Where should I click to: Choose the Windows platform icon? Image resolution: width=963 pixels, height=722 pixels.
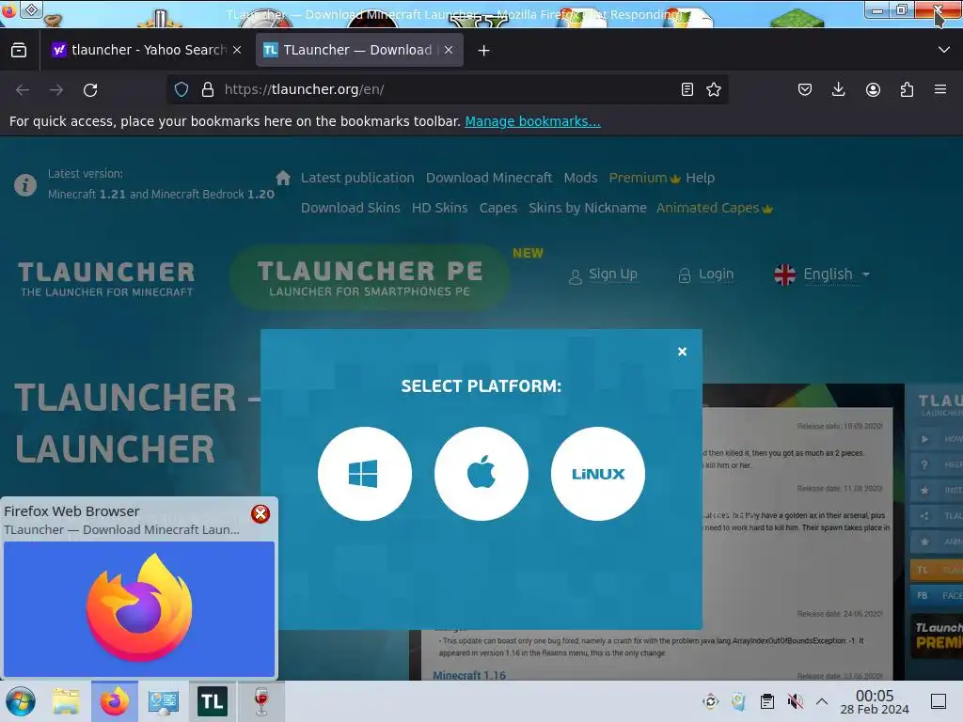364,474
